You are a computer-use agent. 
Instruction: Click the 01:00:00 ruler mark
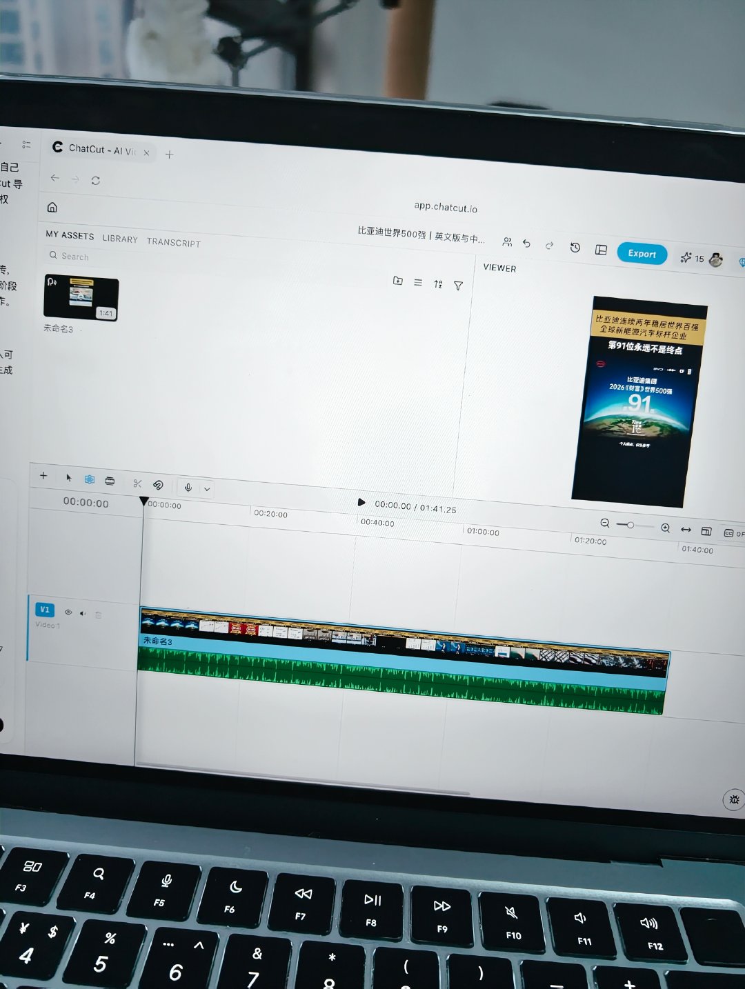(483, 532)
